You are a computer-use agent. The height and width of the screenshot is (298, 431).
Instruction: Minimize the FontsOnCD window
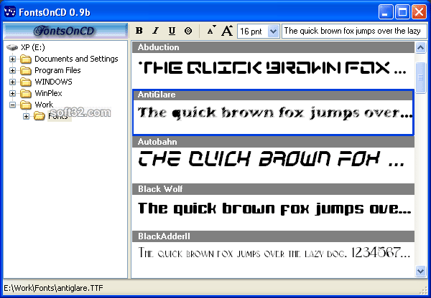coord(385,12)
